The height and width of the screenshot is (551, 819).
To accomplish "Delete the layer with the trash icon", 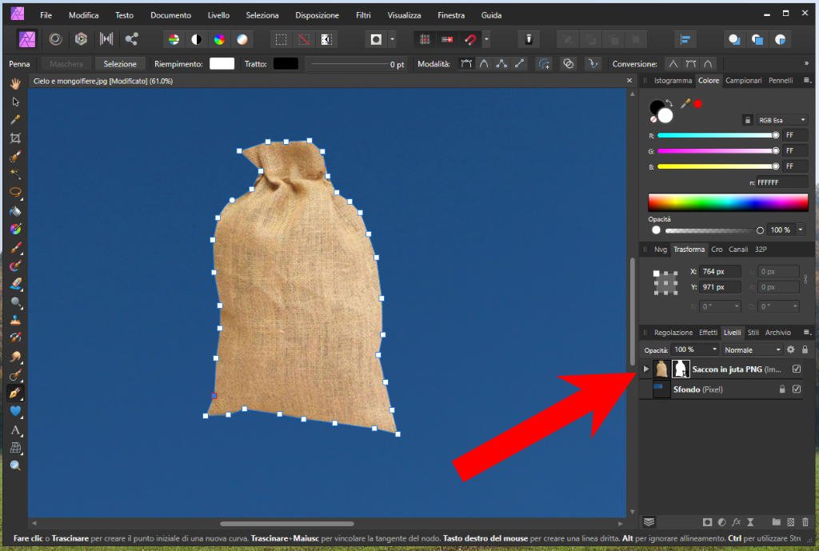I will [x=805, y=521].
